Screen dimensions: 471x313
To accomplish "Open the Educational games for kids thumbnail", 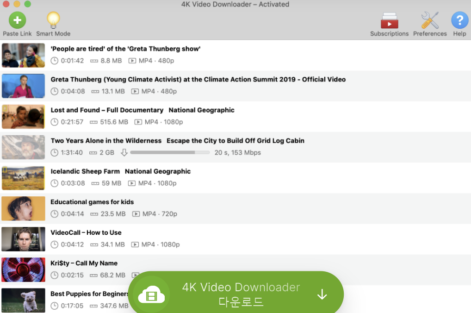I will pyautogui.click(x=23, y=209).
